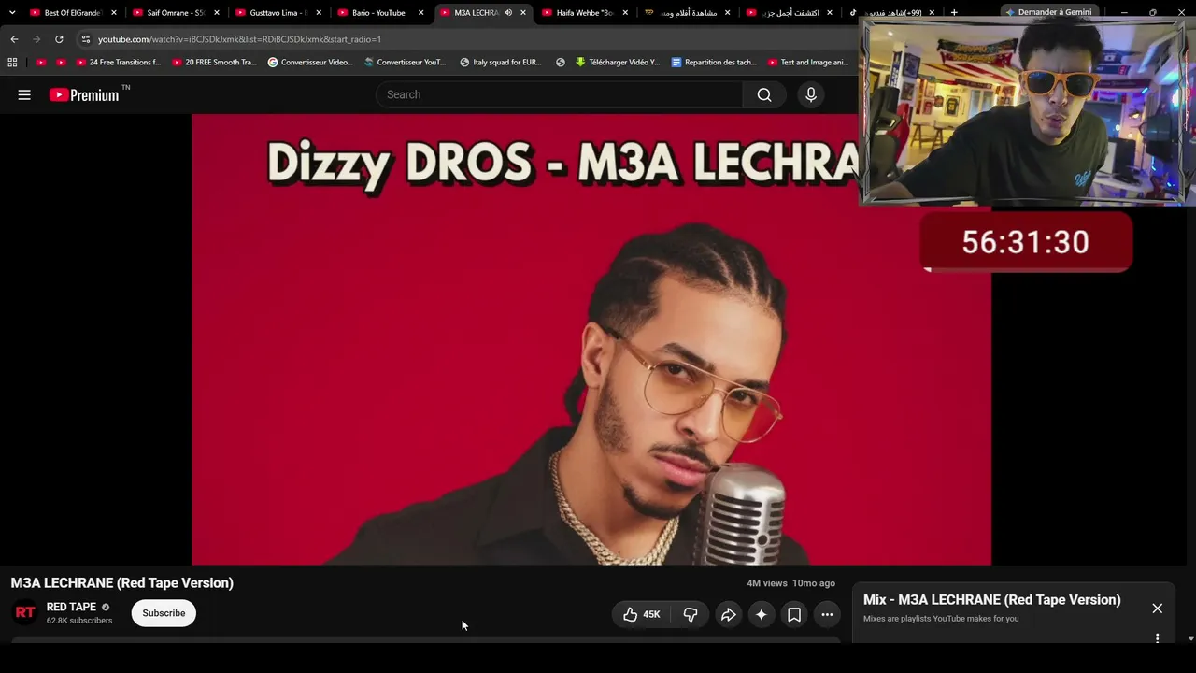Close the Best Of ElGrande tab
Viewport: 1196px width, 673px height.
pyautogui.click(x=114, y=13)
